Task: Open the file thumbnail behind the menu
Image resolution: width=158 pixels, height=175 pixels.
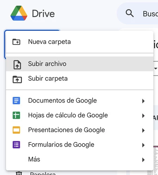Action: [156, 160]
